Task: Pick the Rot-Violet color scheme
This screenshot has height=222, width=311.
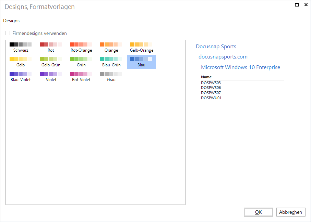Action: point(81,77)
